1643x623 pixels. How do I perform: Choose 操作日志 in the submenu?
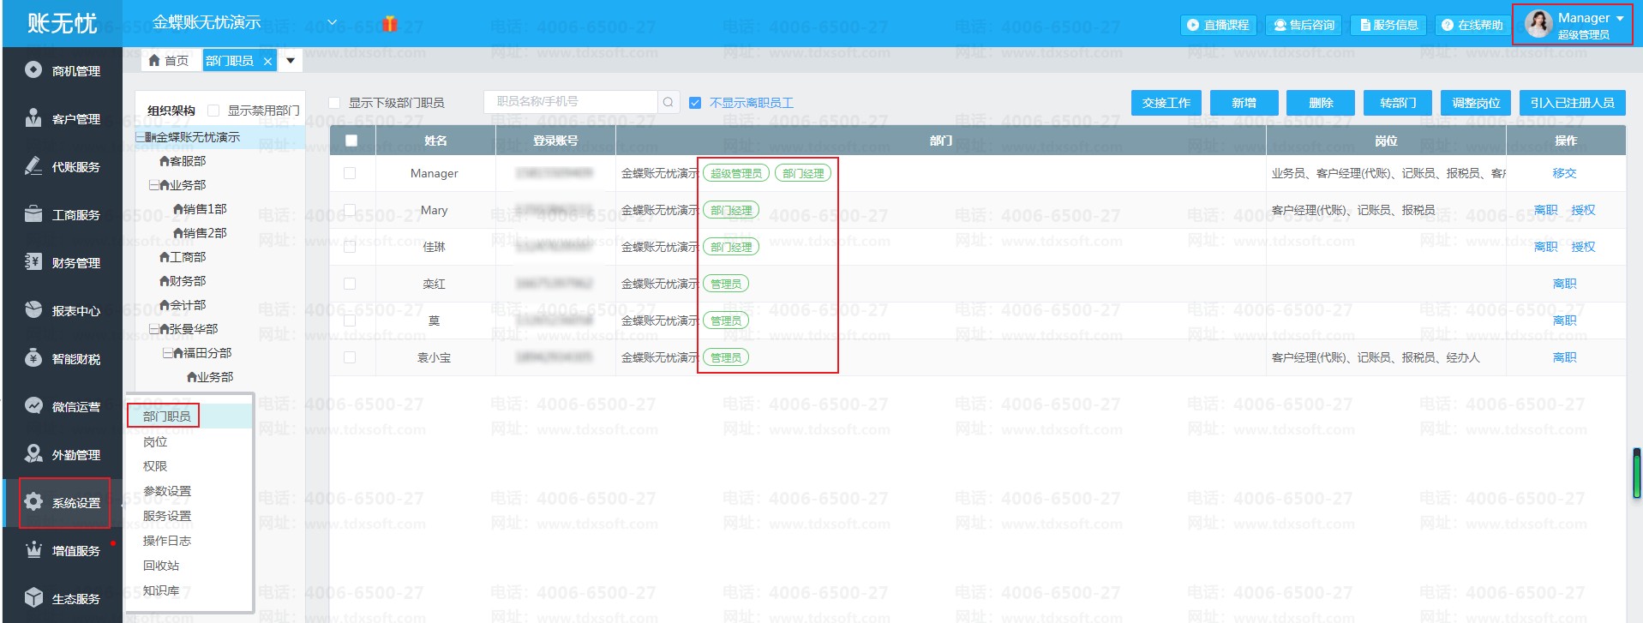pyautogui.click(x=167, y=541)
